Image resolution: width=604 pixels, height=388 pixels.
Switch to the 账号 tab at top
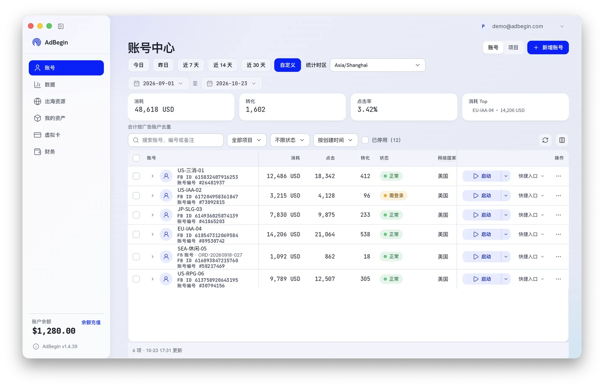493,48
